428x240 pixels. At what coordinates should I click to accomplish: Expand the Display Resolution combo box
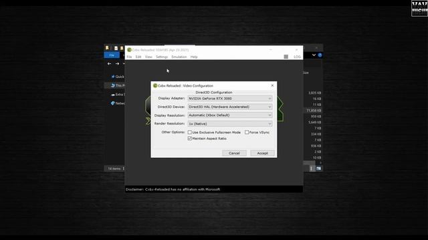[230, 115]
